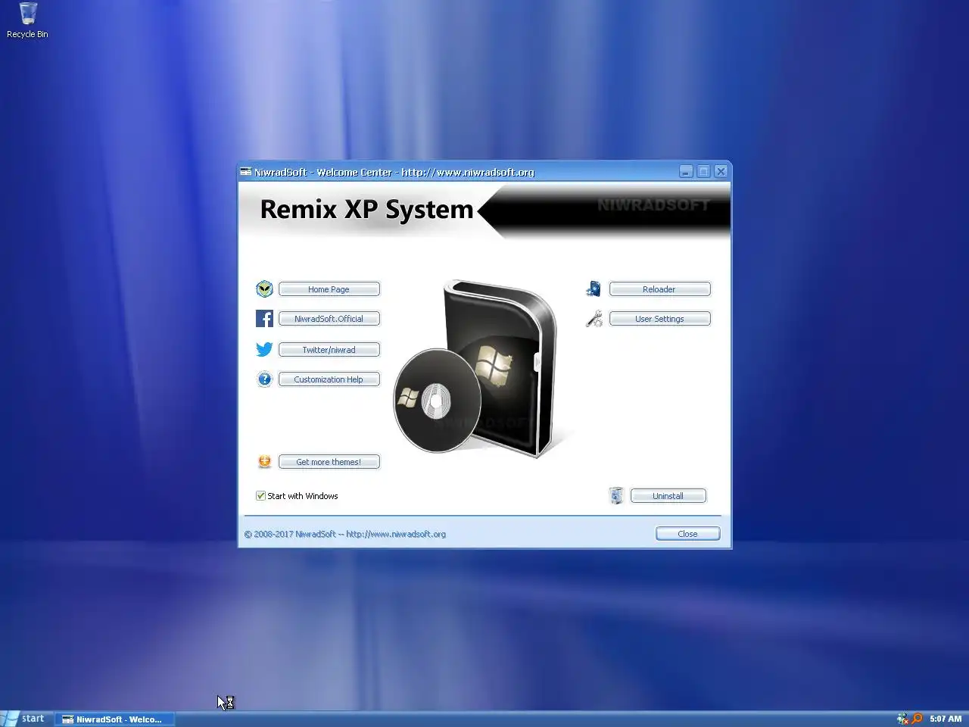Open Customization Help
This screenshot has height=727, width=969.
(329, 379)
